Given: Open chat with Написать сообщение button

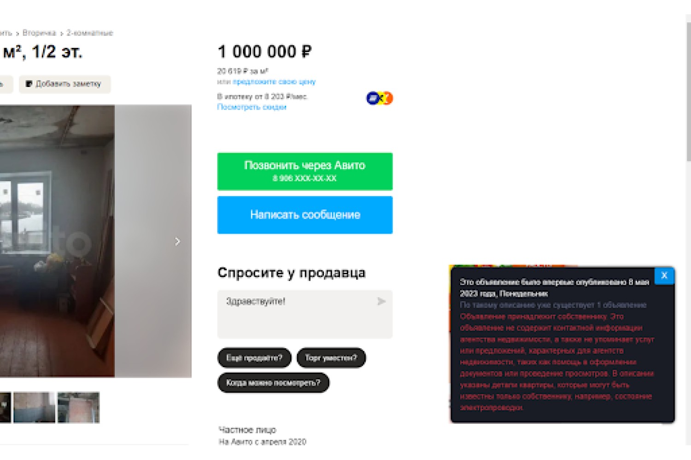Looking at the screenshot, I should [x=305, y=215].
